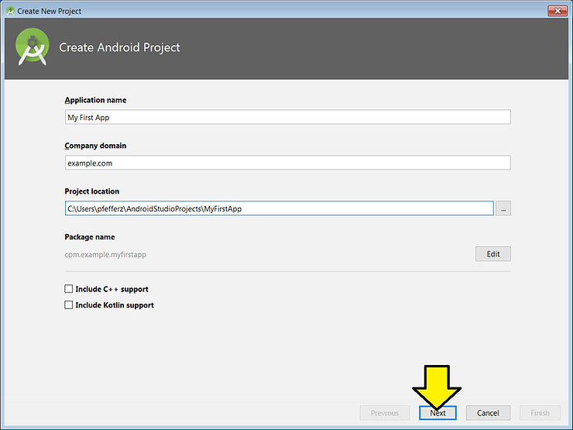The image size is (573, 430).
Task: Proceed with the Next button
Action: 437,413
